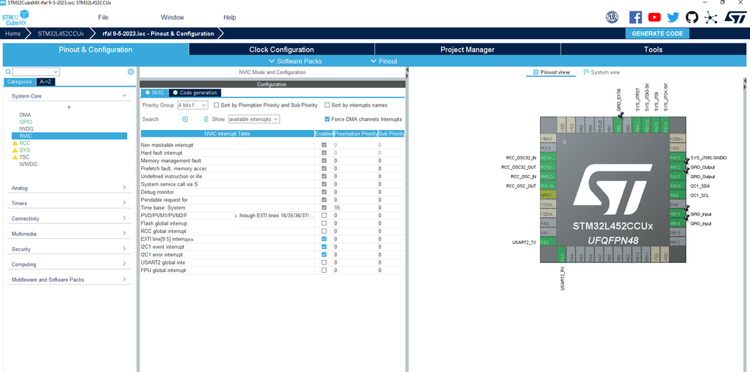Collapse the System Core category
This screenshot has width=750, height=372.
point(124,96)
